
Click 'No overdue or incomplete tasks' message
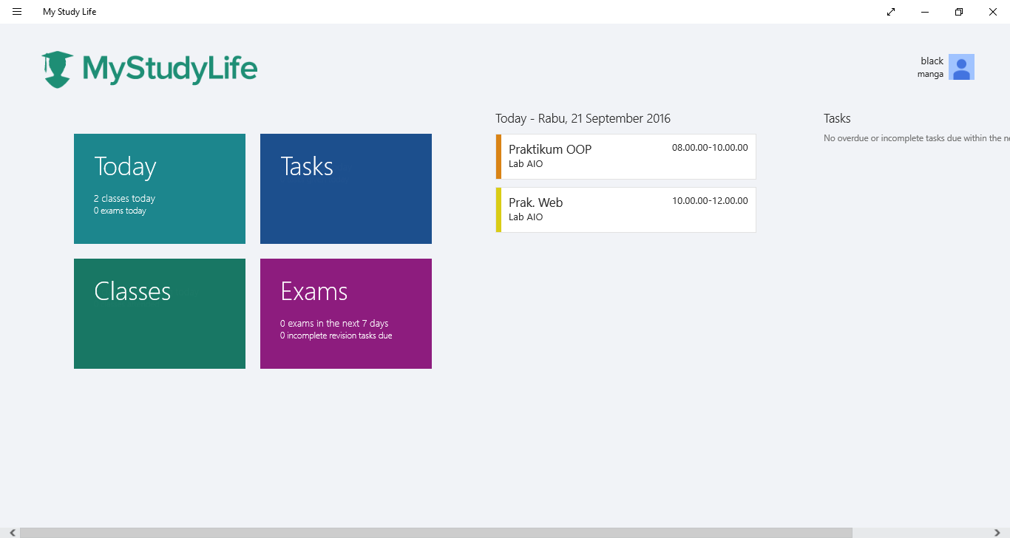coord(916,138)
